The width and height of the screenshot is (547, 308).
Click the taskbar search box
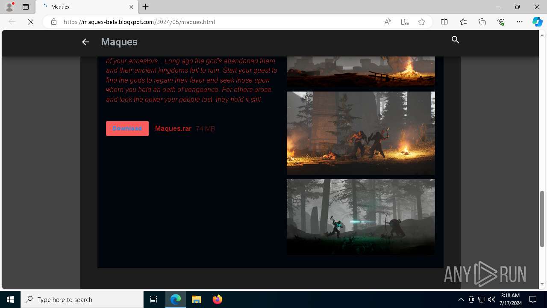(82, 299)
